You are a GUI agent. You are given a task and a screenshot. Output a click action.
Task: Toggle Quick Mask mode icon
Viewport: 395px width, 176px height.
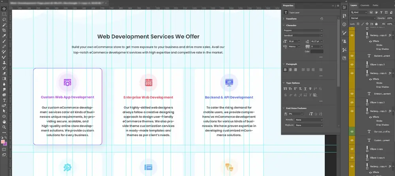(4, 149)
